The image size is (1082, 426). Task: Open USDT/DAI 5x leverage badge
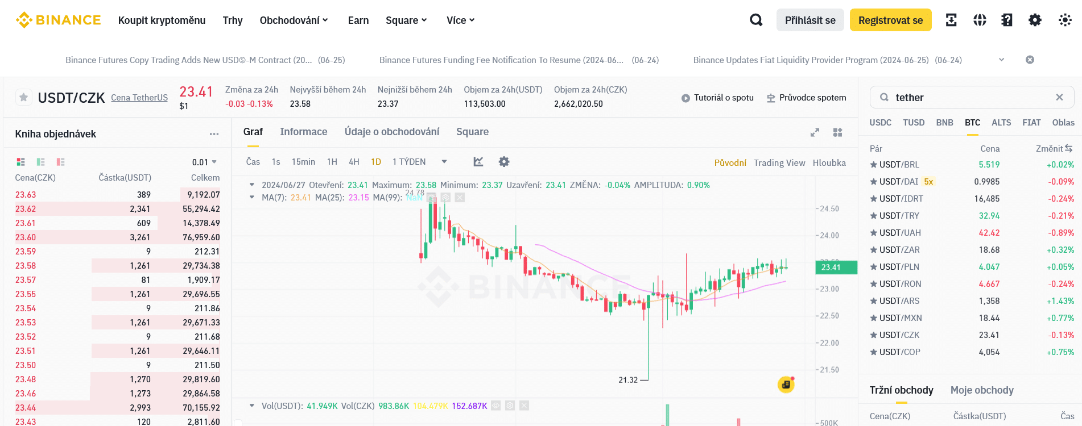[928, 182]
